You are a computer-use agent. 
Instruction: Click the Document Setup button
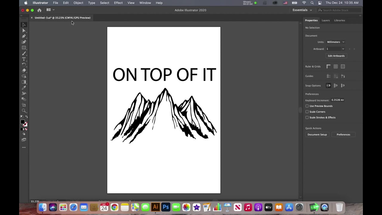(317, 135)
